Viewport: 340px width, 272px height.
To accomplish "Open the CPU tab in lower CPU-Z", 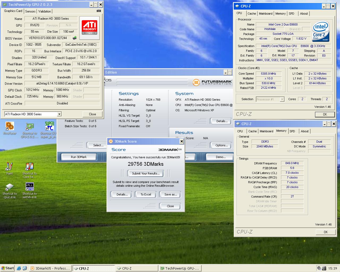I will pos(240,131).
